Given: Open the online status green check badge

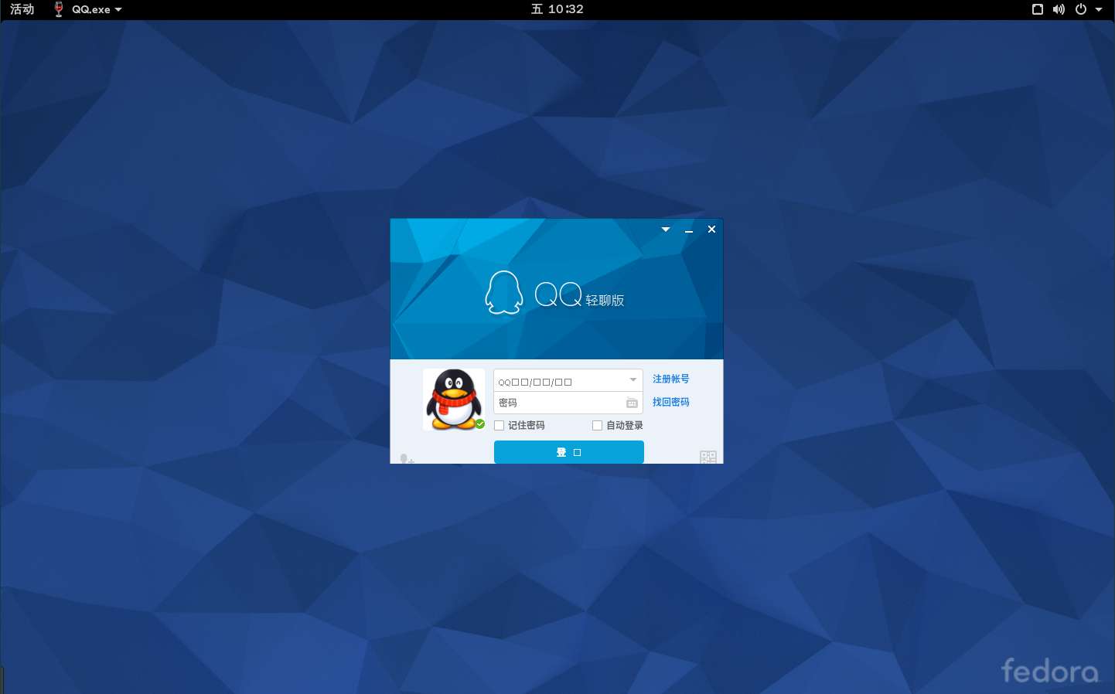Looking at the screenshot, I should [x=480, y=424].
